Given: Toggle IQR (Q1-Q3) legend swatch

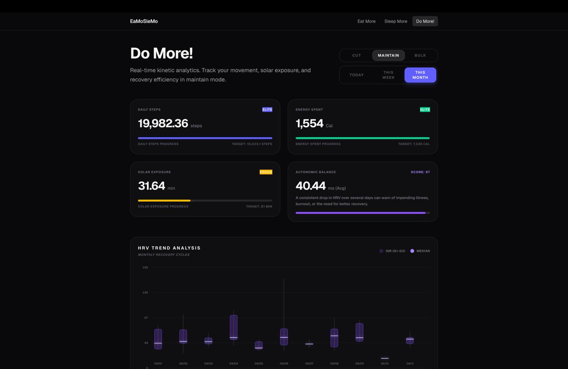Looking at the screenshot, I should pos(381,251).
